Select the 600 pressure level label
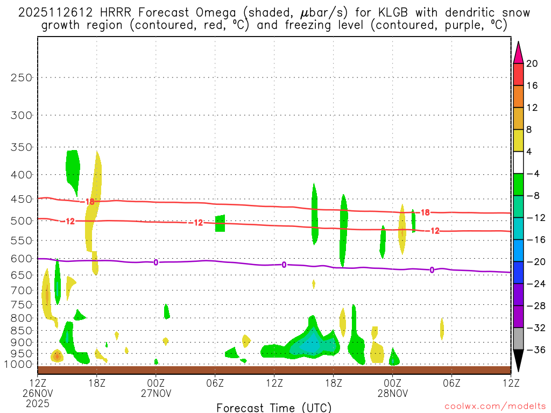Image resolution: width=551 pixels, height=413 pixels. [x=22, y=259]
